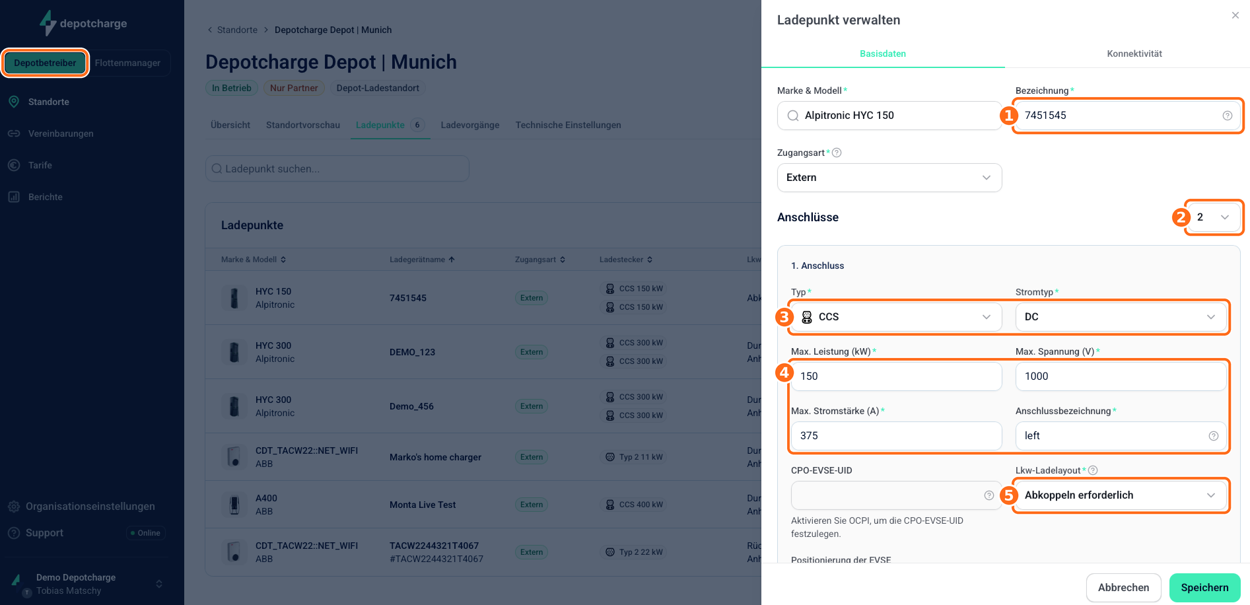1250x605 pixels.
Task: Open Lkw-Ladelayout dropdown
Action: 1121,495
